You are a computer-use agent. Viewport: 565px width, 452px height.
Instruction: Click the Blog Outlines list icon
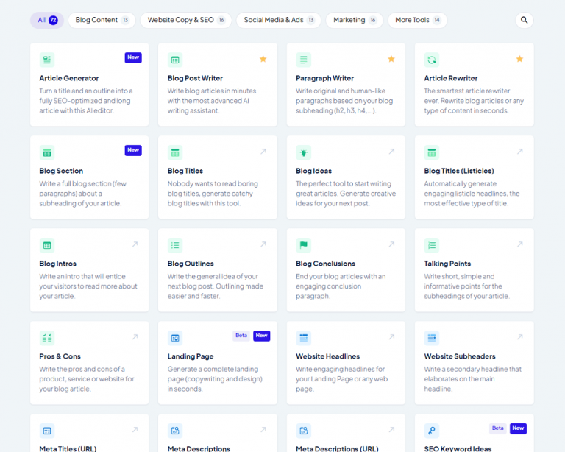(x=175, y=245)
